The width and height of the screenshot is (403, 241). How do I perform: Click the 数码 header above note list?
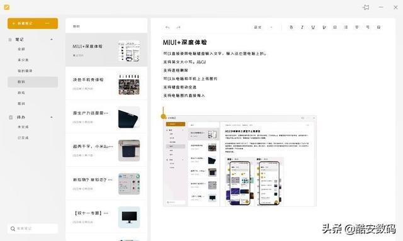tap(76, 26)
